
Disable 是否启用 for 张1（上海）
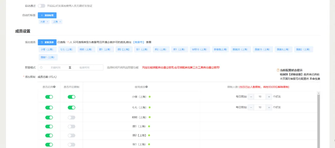pos(49,145)
